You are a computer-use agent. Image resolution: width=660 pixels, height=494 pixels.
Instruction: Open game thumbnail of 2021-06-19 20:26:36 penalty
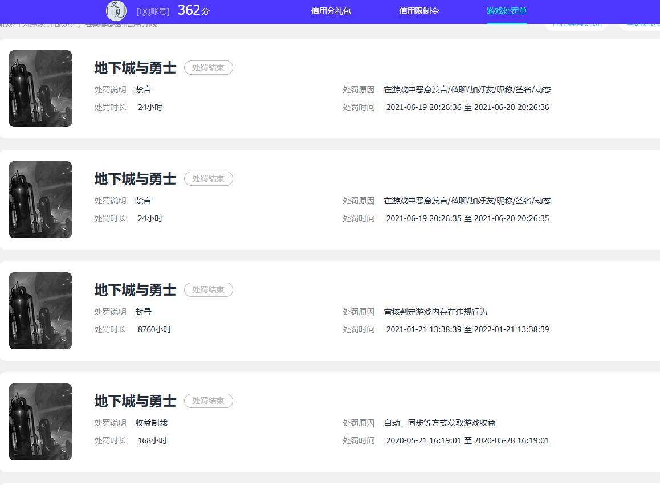(x=40, y=88)
